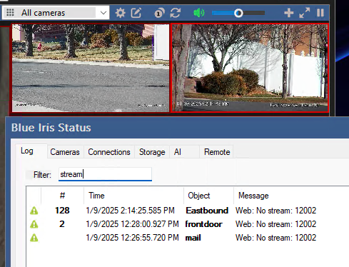Pause live video with the pause icon
This screenshot has height=267, width=349.
(x=320, y=13)
